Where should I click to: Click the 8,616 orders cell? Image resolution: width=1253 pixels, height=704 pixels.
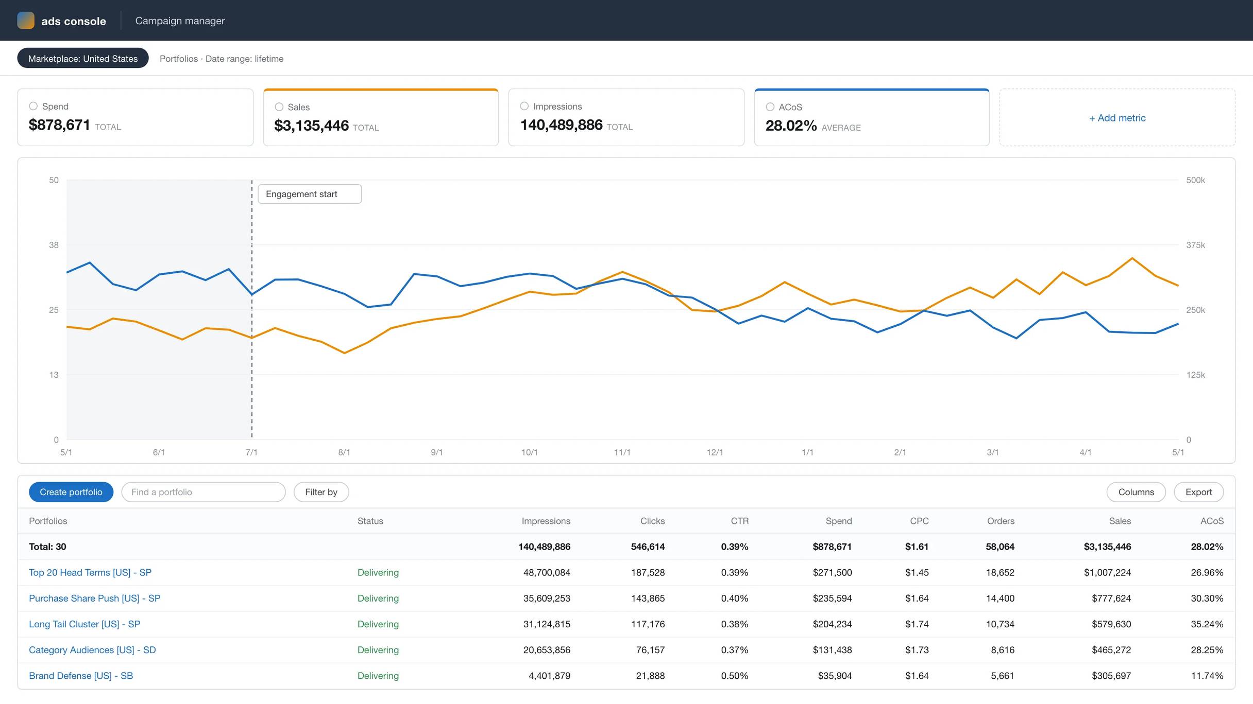[1003, 649]
